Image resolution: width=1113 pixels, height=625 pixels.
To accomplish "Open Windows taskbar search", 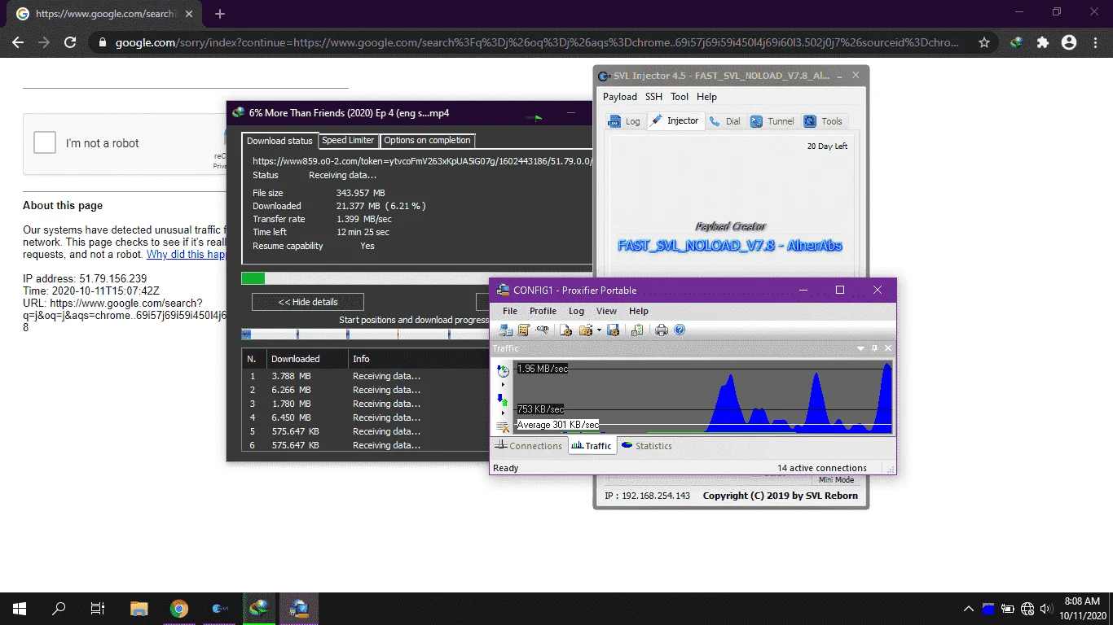I will [x=59, y=609].
